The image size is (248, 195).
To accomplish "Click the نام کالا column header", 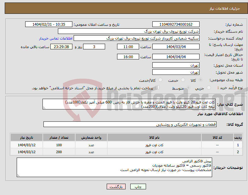I will (154, 137).
